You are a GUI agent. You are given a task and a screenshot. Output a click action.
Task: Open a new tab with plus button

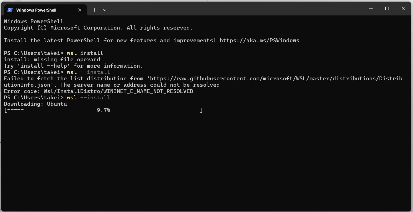[x=94, y=10]
